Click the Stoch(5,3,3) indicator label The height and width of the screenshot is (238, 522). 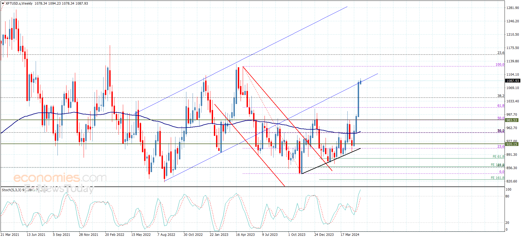pyautogui.click(x=11, y=190)
